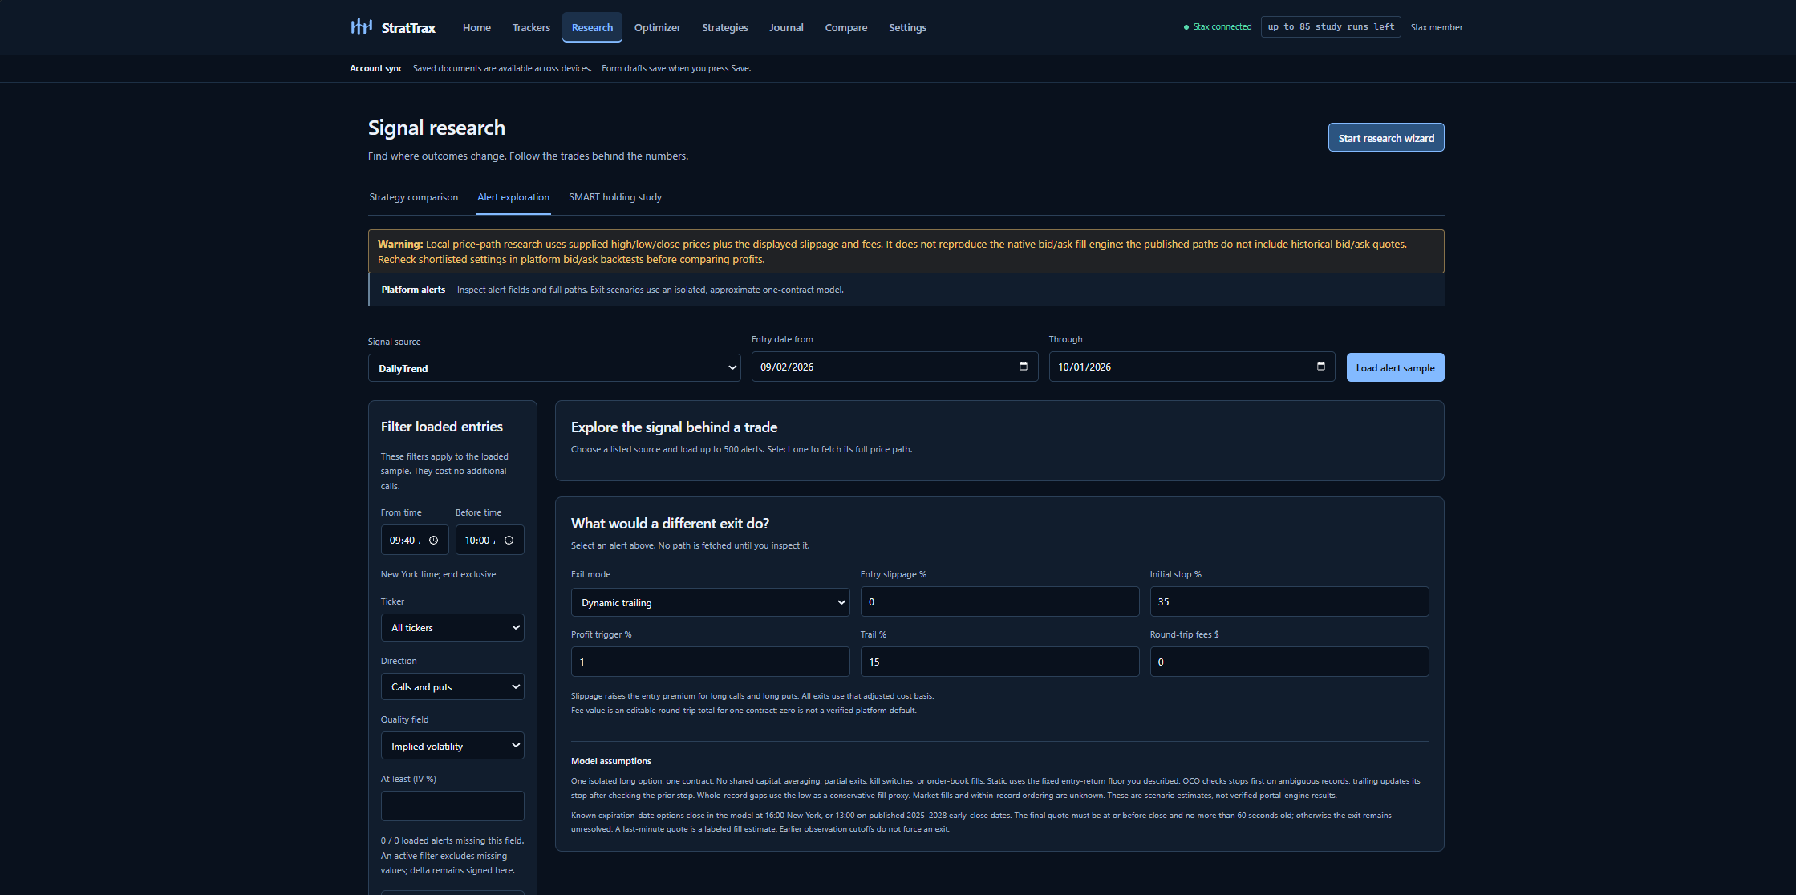Open the Signal source dropdown
Screen dimensions: 1796x895
click(554, 368)
